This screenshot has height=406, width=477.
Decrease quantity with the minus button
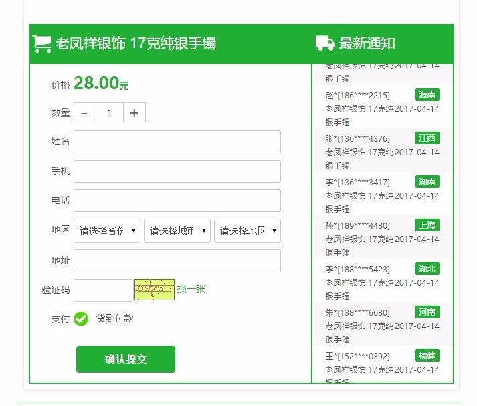(x=85, y=113)
